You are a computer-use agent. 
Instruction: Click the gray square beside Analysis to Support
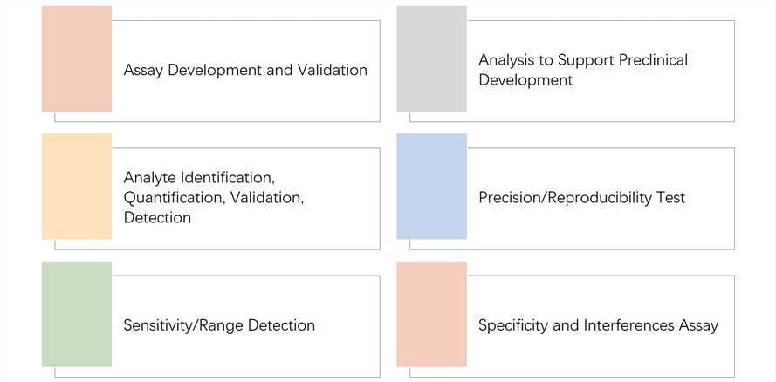(431, 58)
